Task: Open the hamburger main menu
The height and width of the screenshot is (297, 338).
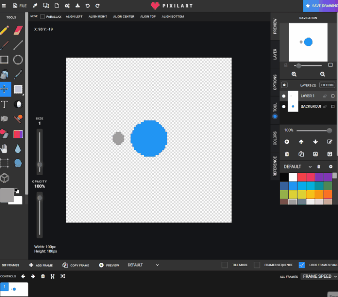Action: 4,6
